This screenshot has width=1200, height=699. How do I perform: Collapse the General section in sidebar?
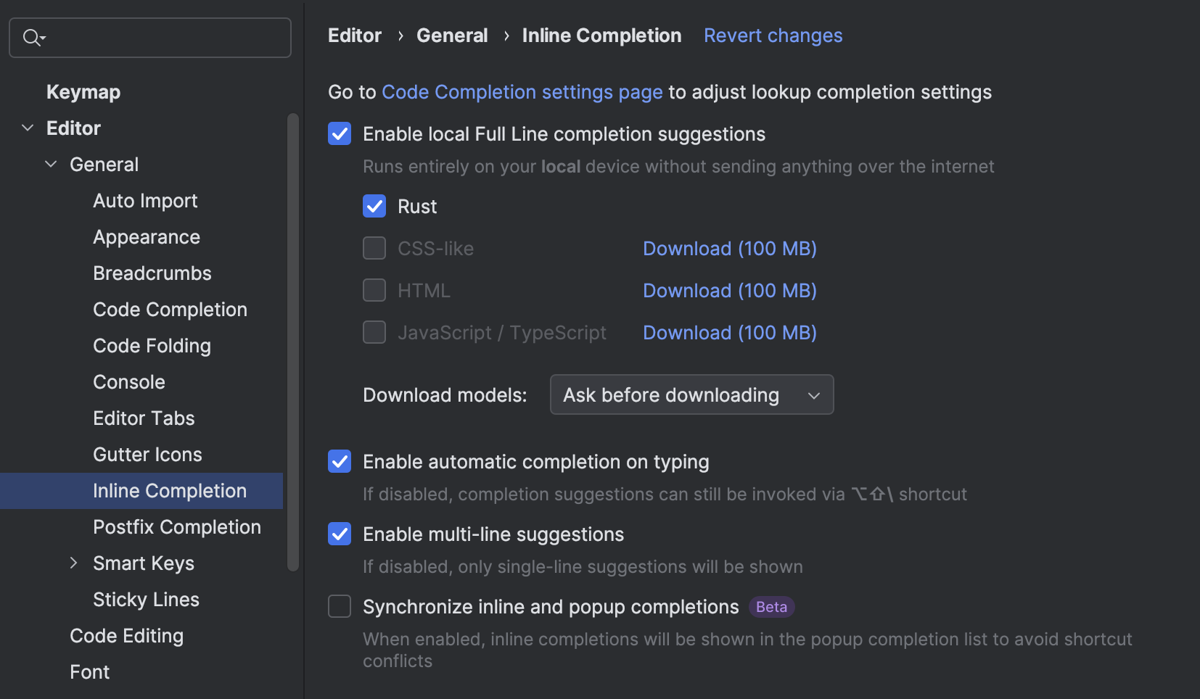51,164
